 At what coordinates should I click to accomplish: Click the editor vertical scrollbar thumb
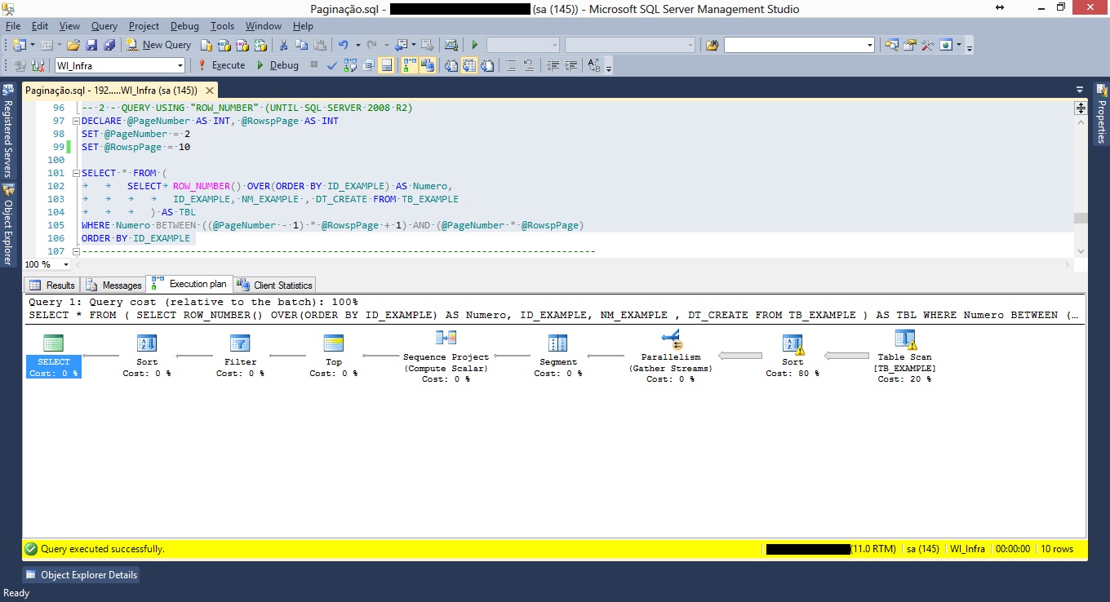[x=1081, y=218]
